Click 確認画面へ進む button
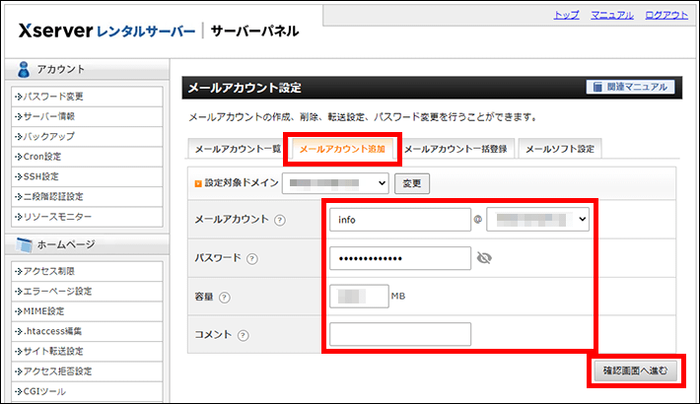The width and height of the screenshot is (700, 404). [x=635, y=370]
